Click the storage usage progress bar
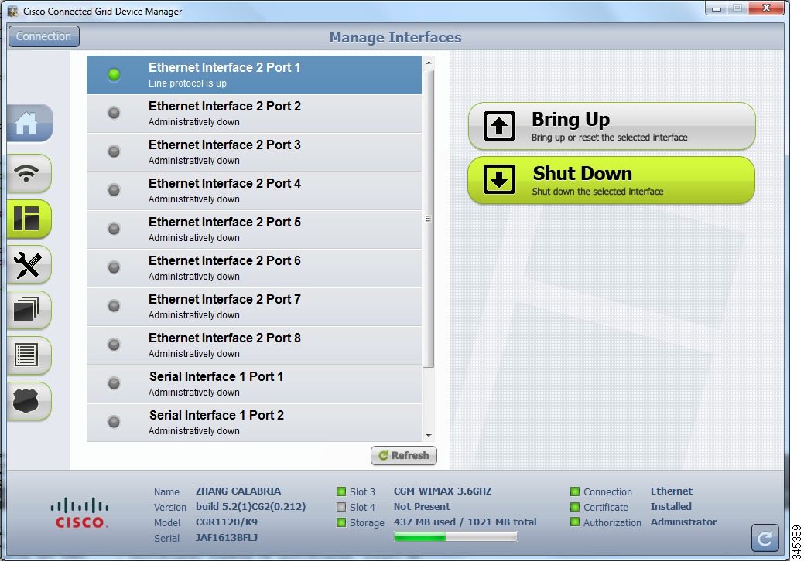Viewport: 804px width, 561px height. click(455, 536)
